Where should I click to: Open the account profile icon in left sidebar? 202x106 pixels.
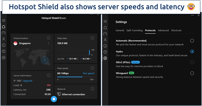pos(4,39)
